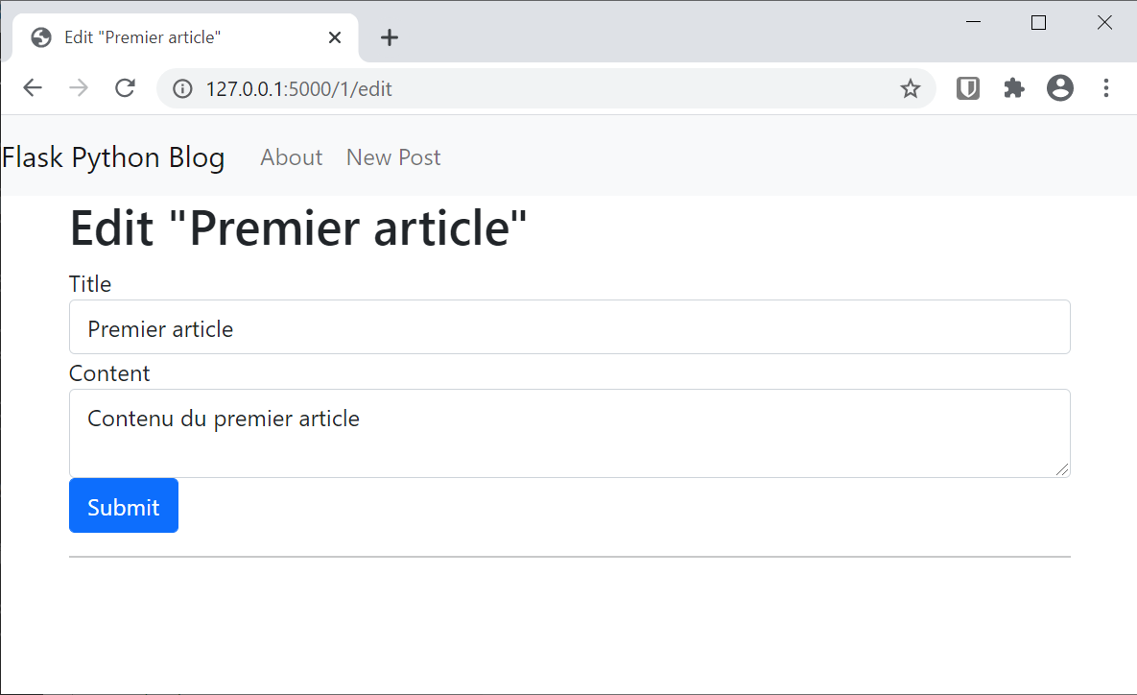Open the About page link
1137x695 pixels.
pos(291,157)
